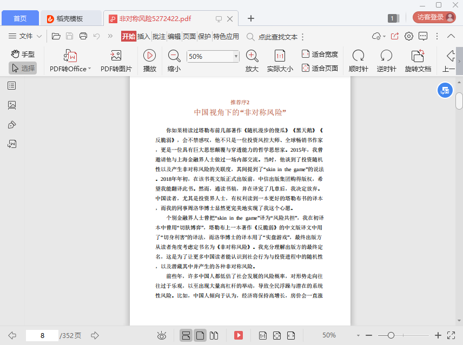This screenshot has height=345, width=463.
Task: Click the 旋转文档 rotate document icon
Action: [x=418, y=56]
